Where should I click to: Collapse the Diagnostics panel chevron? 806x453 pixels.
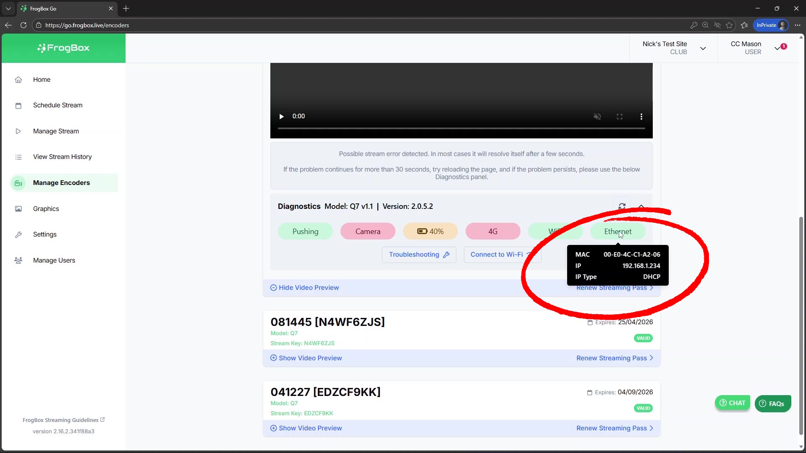point(641,206)
